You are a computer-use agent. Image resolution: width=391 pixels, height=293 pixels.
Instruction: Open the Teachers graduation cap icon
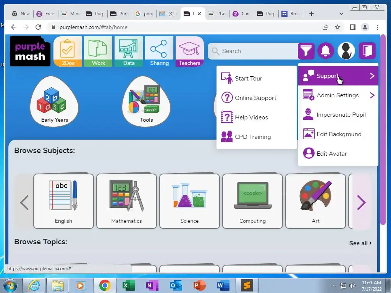coord(189,52)
